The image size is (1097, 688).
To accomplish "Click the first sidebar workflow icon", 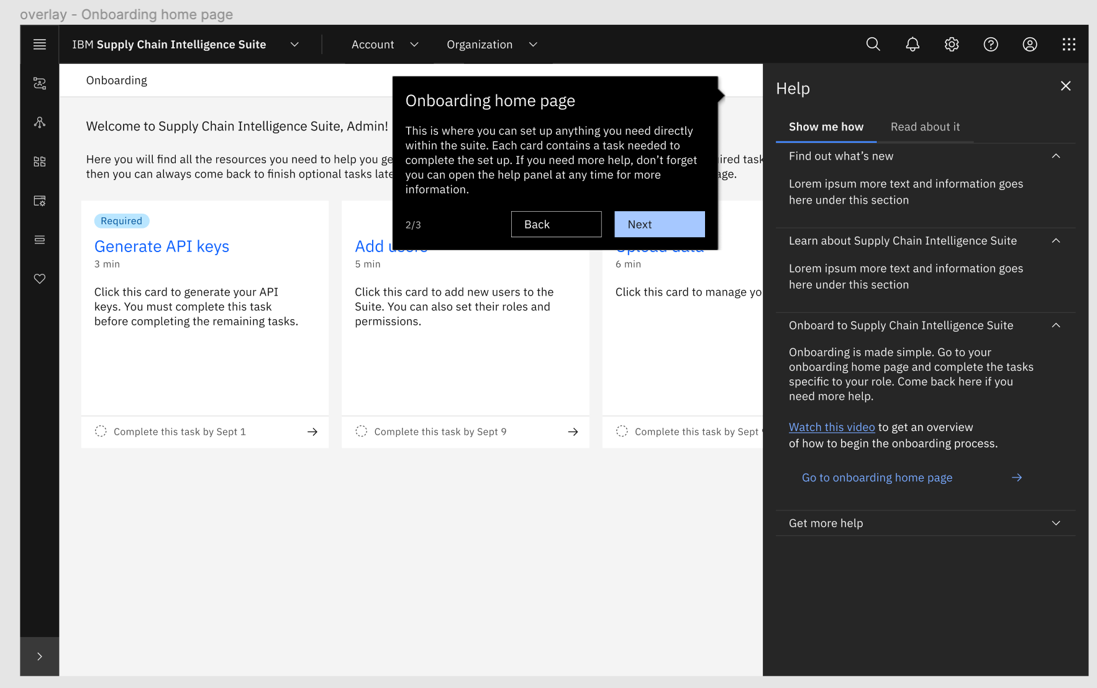I will click(40, 83).
